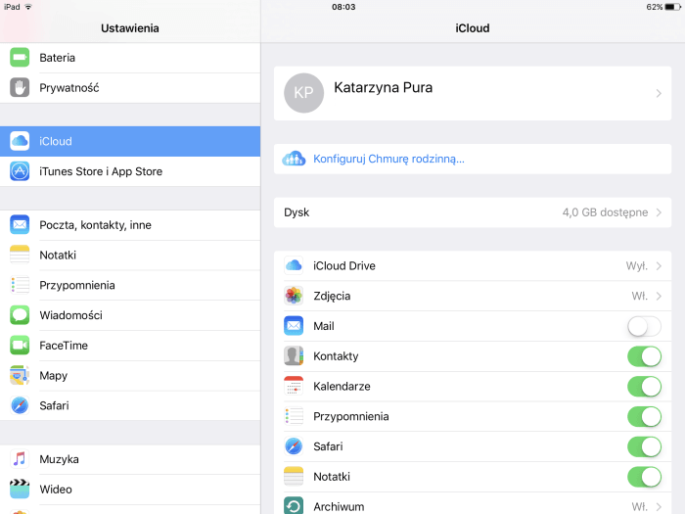
Task: Tap the iCloud Drive label
Action: 344,265
